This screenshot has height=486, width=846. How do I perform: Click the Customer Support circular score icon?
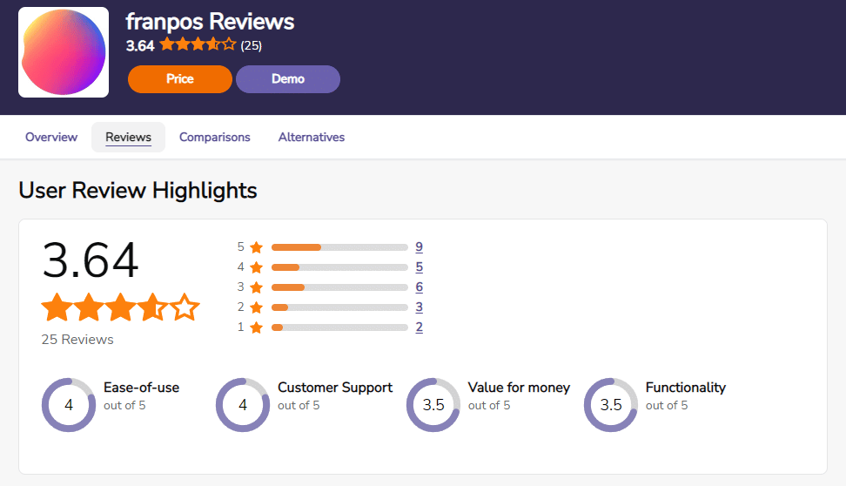click(243, 405)
